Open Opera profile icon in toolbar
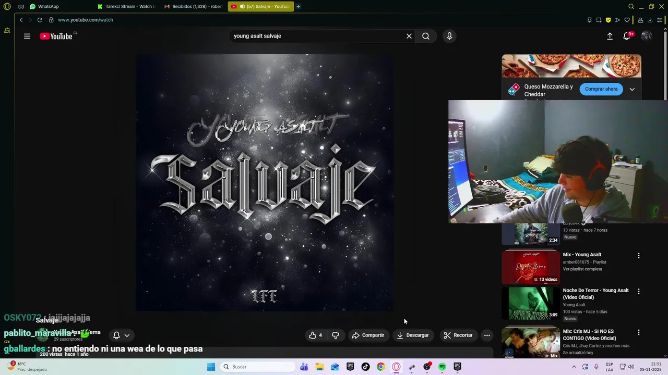Screen dimensions: 668x375 point(640,20)
